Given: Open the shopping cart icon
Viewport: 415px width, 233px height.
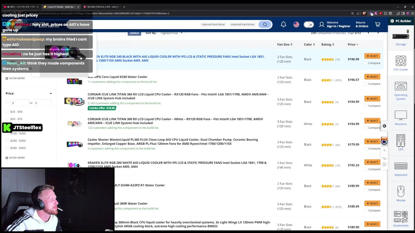Looking at the screenshot, I should [x=378, y=25].
